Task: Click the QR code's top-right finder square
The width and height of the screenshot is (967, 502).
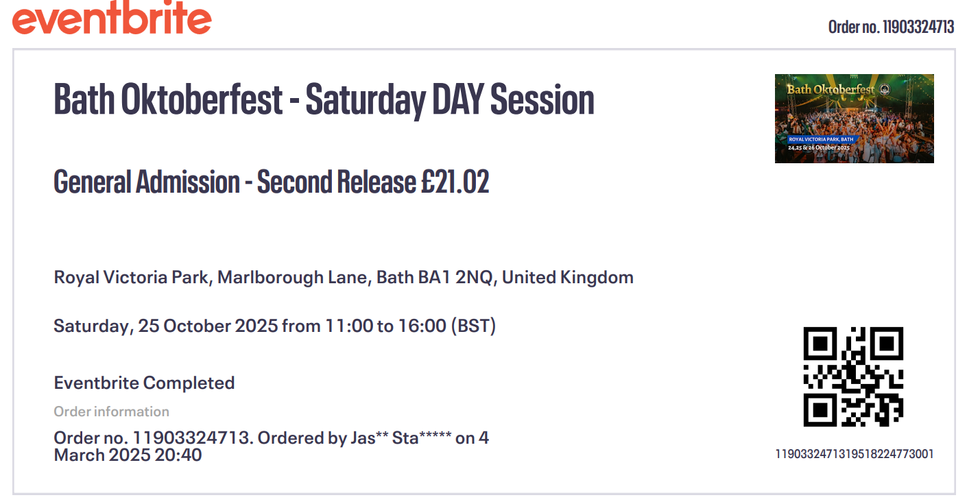Action: pos(887,343)
